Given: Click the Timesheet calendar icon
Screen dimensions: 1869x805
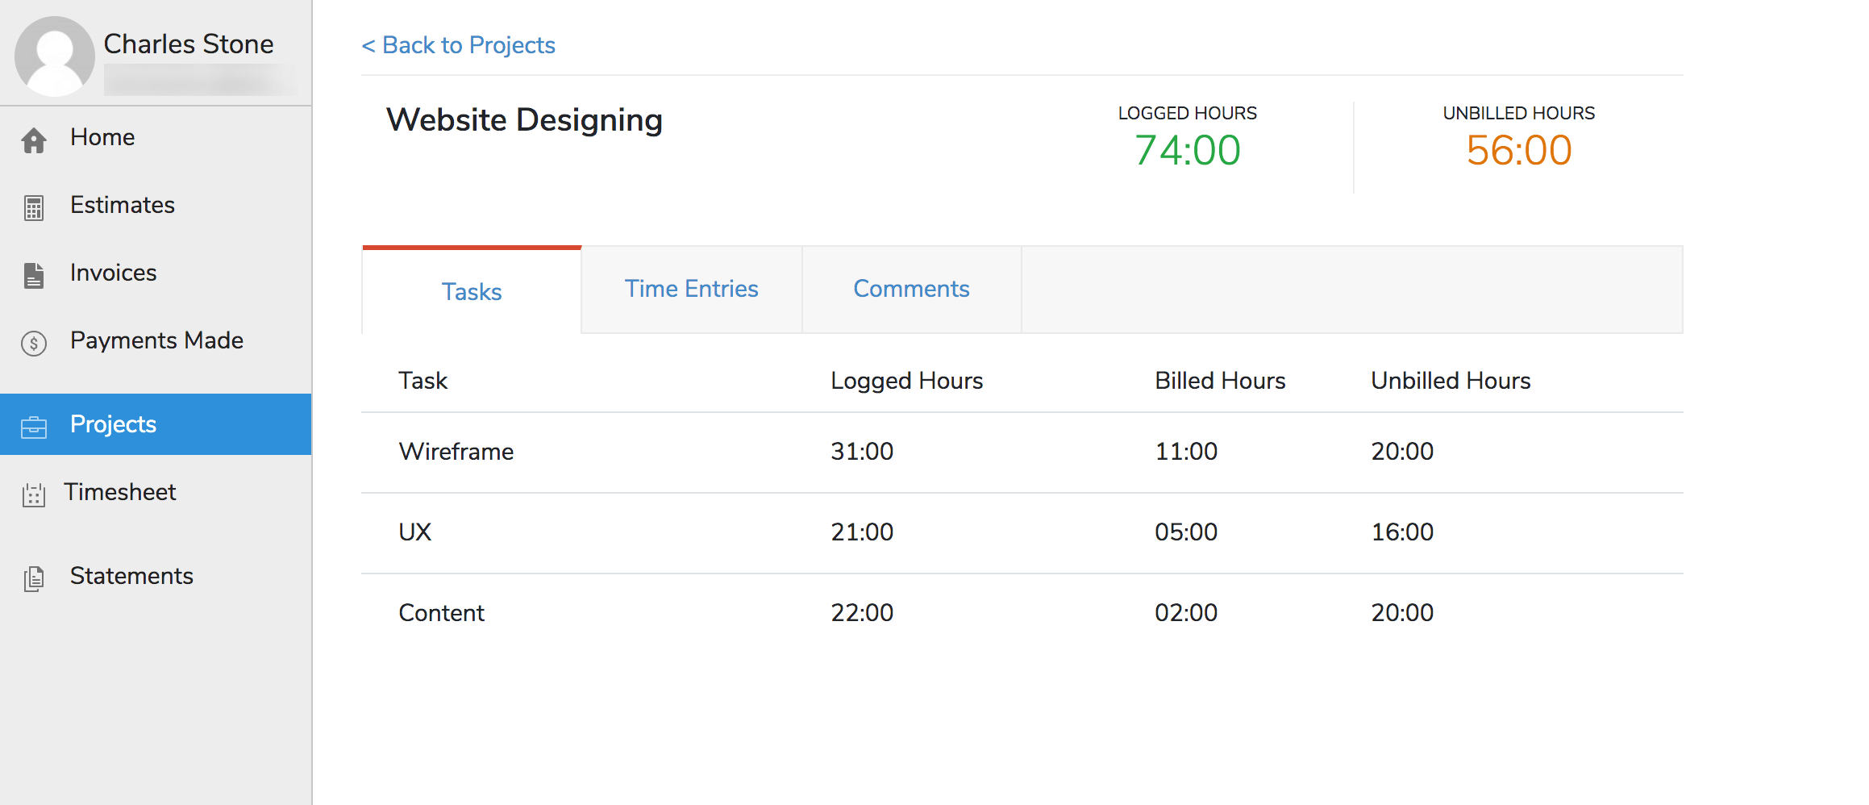Looking at the screenshot, I should pyautogui.click(x=34, y=494).
